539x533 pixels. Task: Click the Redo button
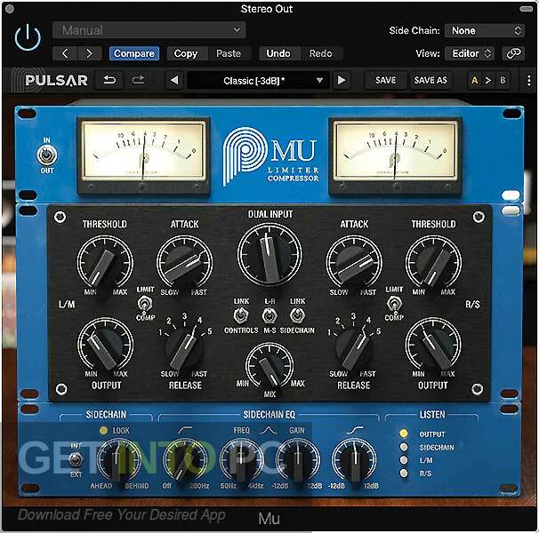point(321,53)
